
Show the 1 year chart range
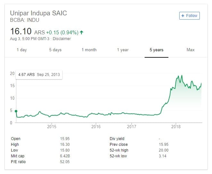point(123,50)
